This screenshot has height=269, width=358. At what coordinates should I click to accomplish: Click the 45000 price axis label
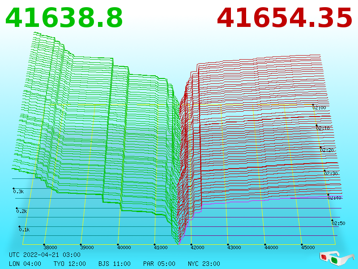point(308,247)
